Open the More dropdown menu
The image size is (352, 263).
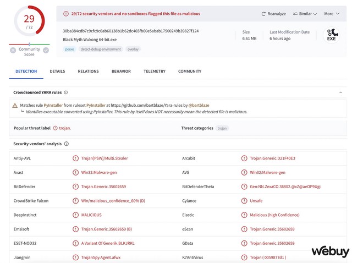click(332, 14)
